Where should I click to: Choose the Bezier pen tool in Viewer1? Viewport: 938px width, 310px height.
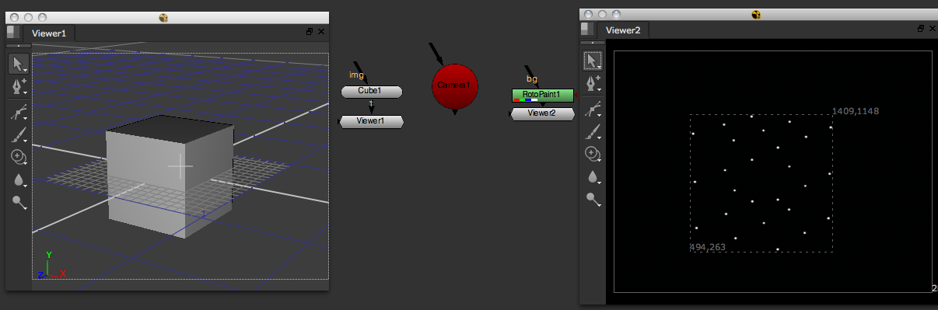(19, 86)
